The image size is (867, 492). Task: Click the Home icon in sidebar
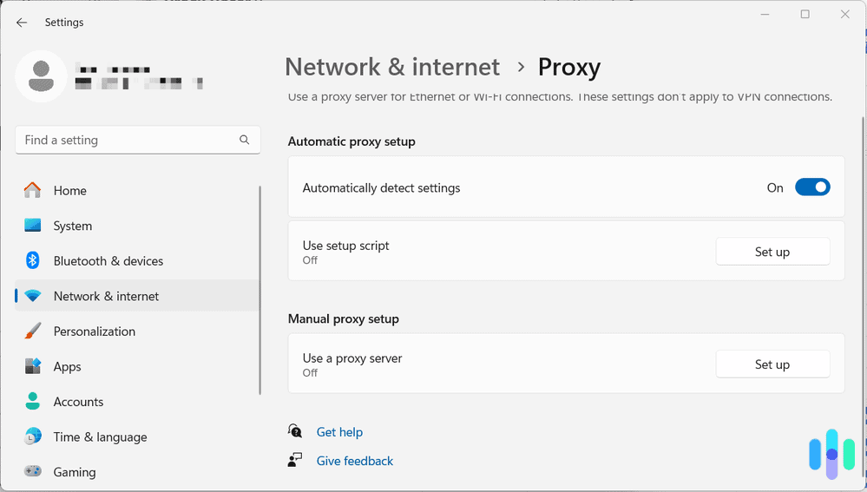tap(33, 190)
